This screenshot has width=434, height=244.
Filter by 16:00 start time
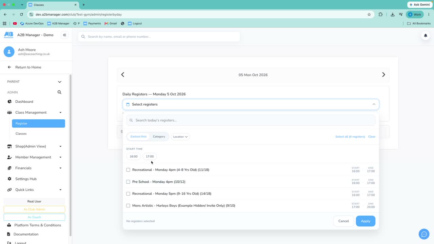click(x=134, y=157)
